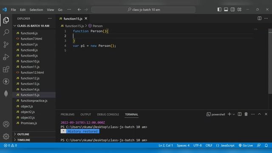This screenshot has height=153, width=272.
Task: Click the command center search box
Action: pyautogui.click(x=143, y=9)
